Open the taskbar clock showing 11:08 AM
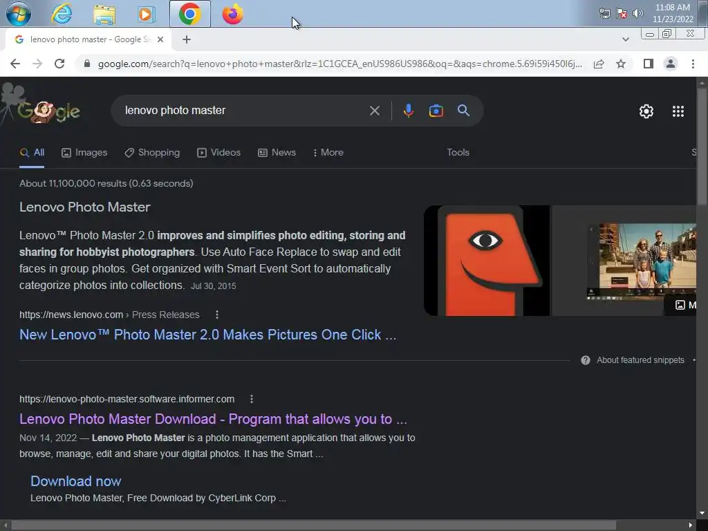The height and width of the screenshot is (531, 708). pyautogui.click(x=673, y=13)
